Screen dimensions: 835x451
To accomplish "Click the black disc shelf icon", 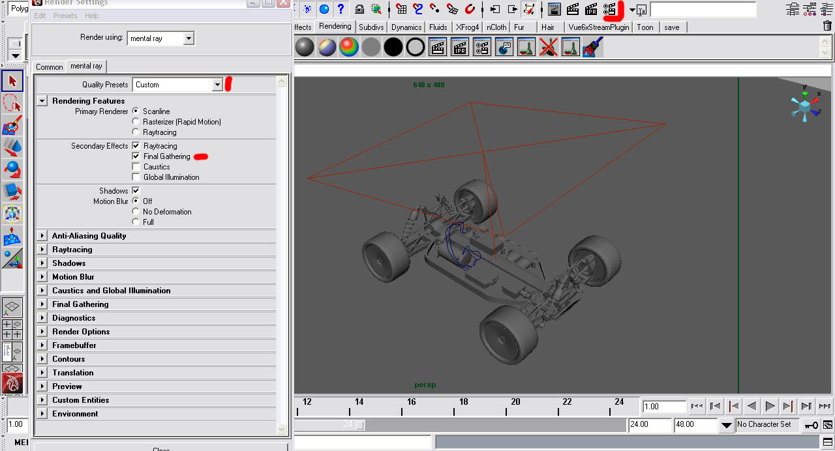I will pyautogui.click(x=393, y=47).
